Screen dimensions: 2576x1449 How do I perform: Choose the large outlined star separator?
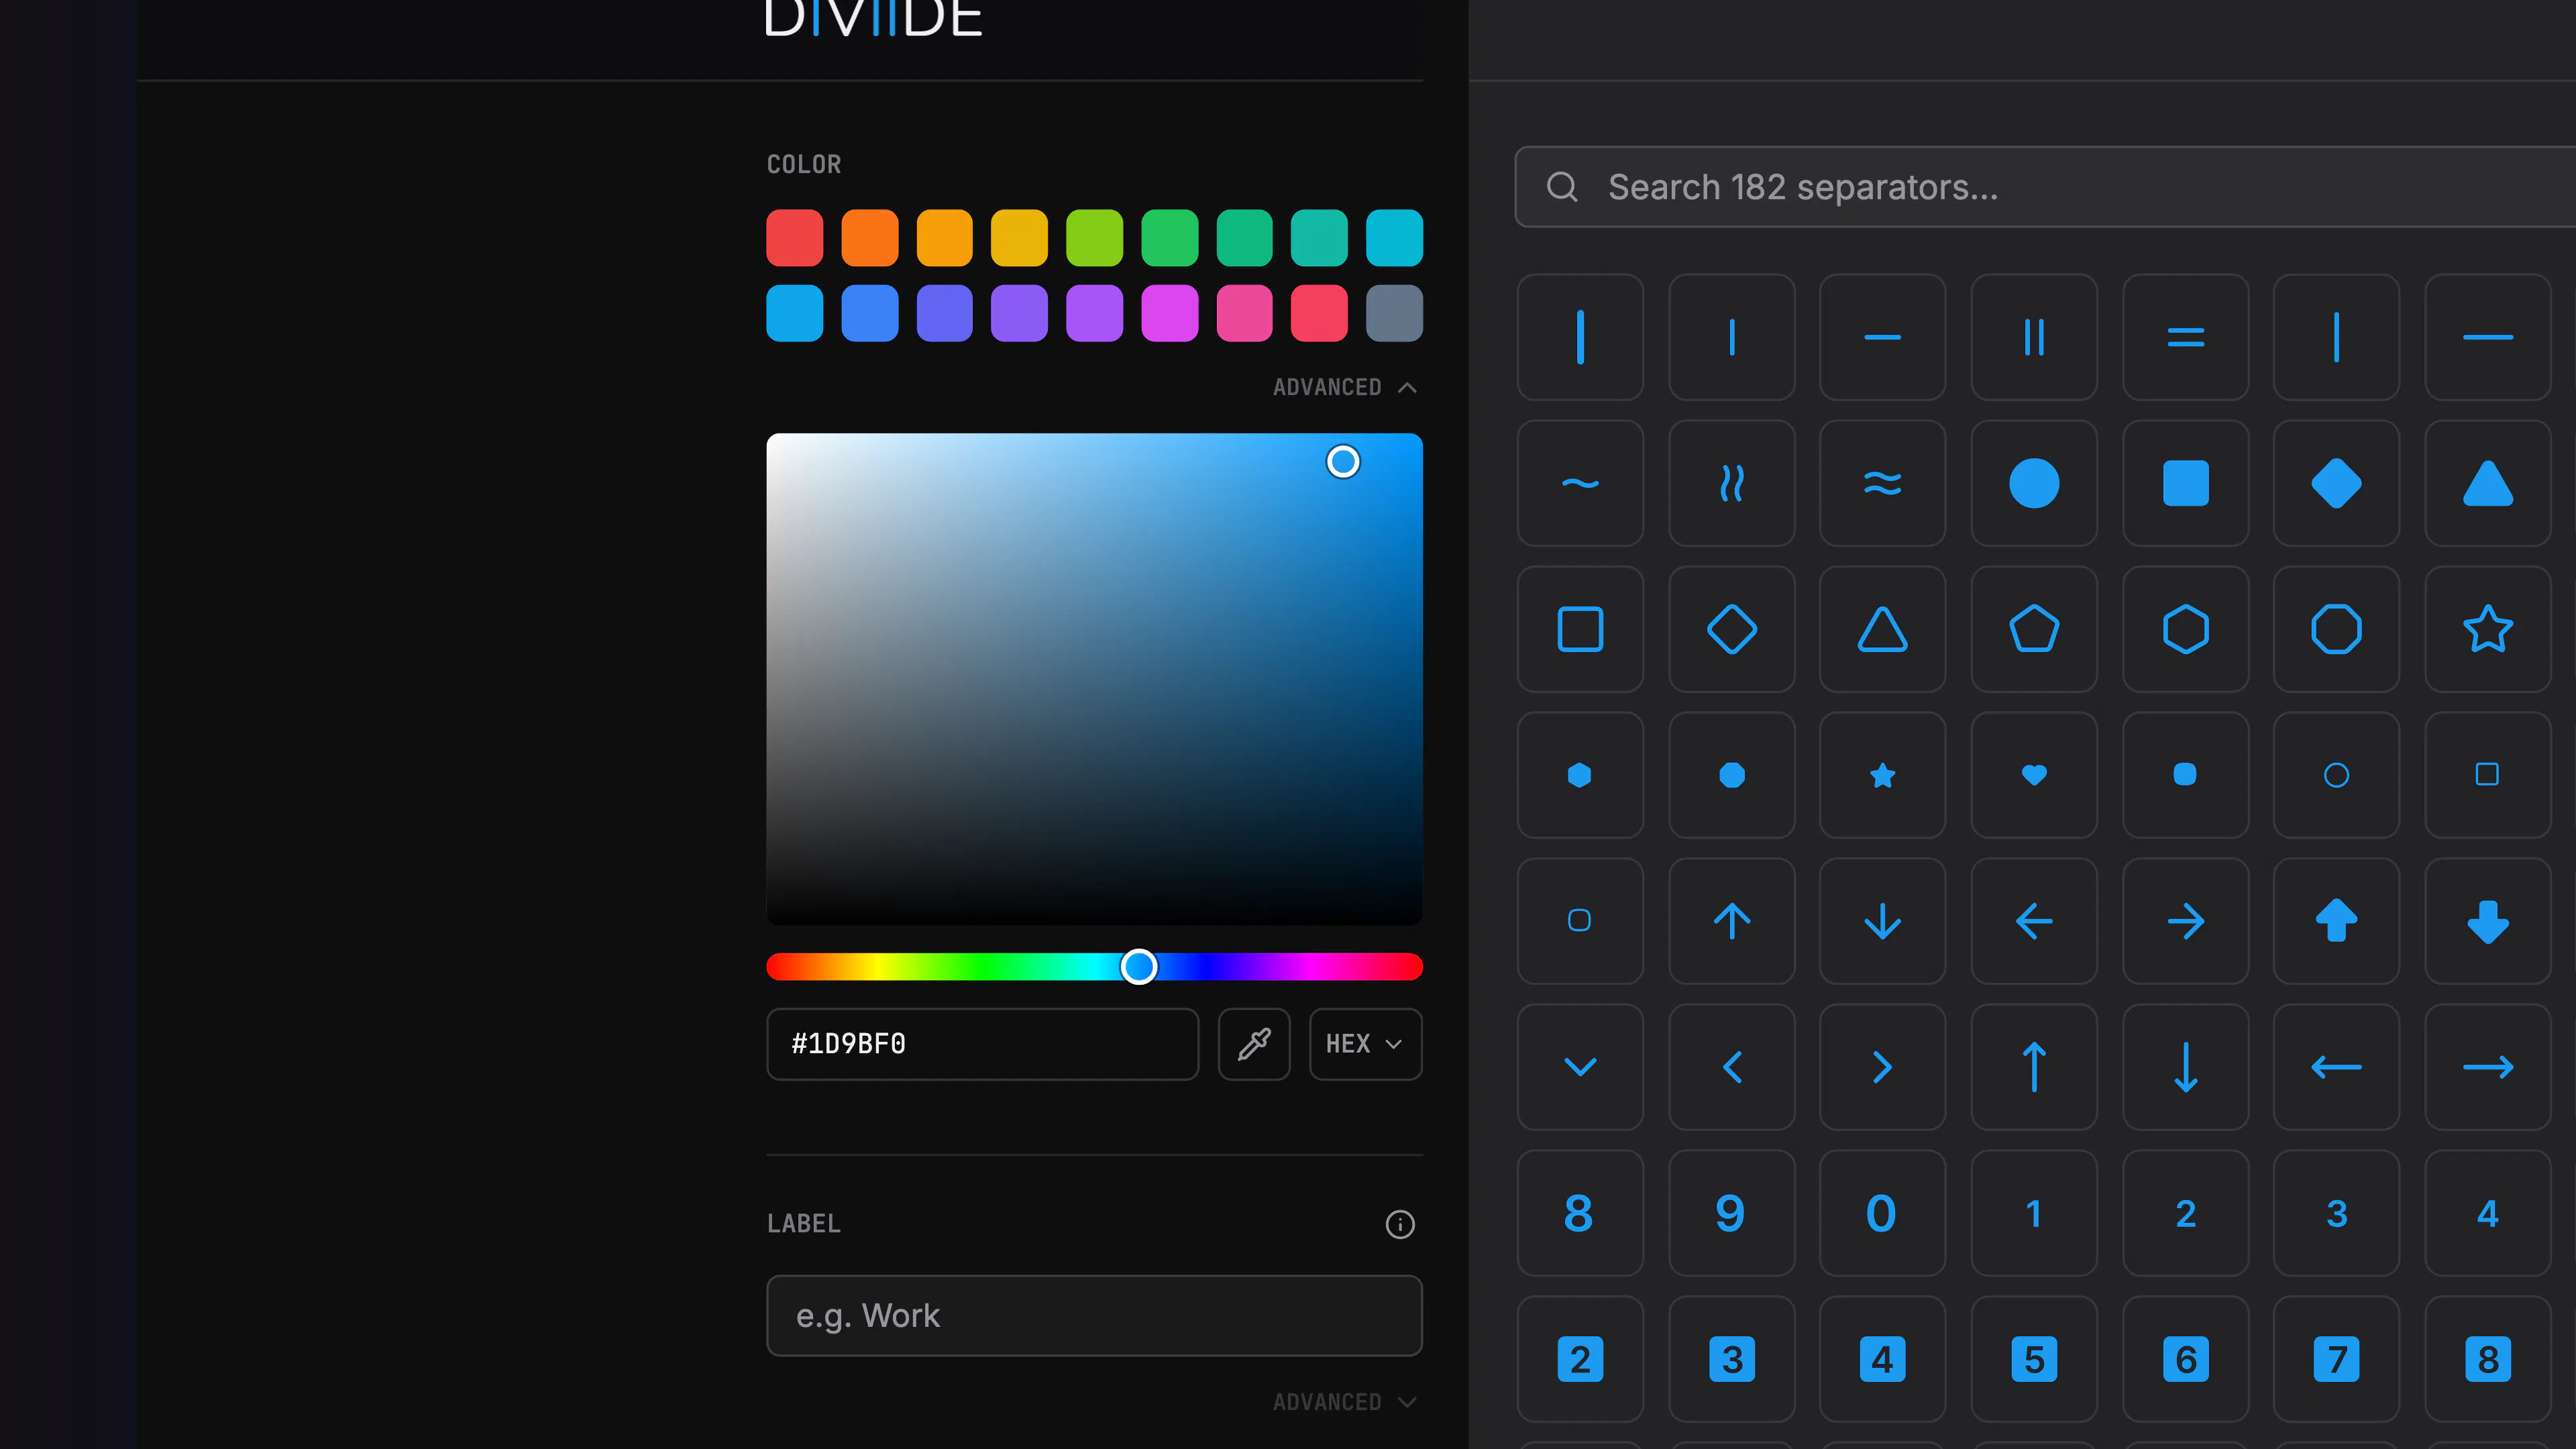(x=2487, y=629)
